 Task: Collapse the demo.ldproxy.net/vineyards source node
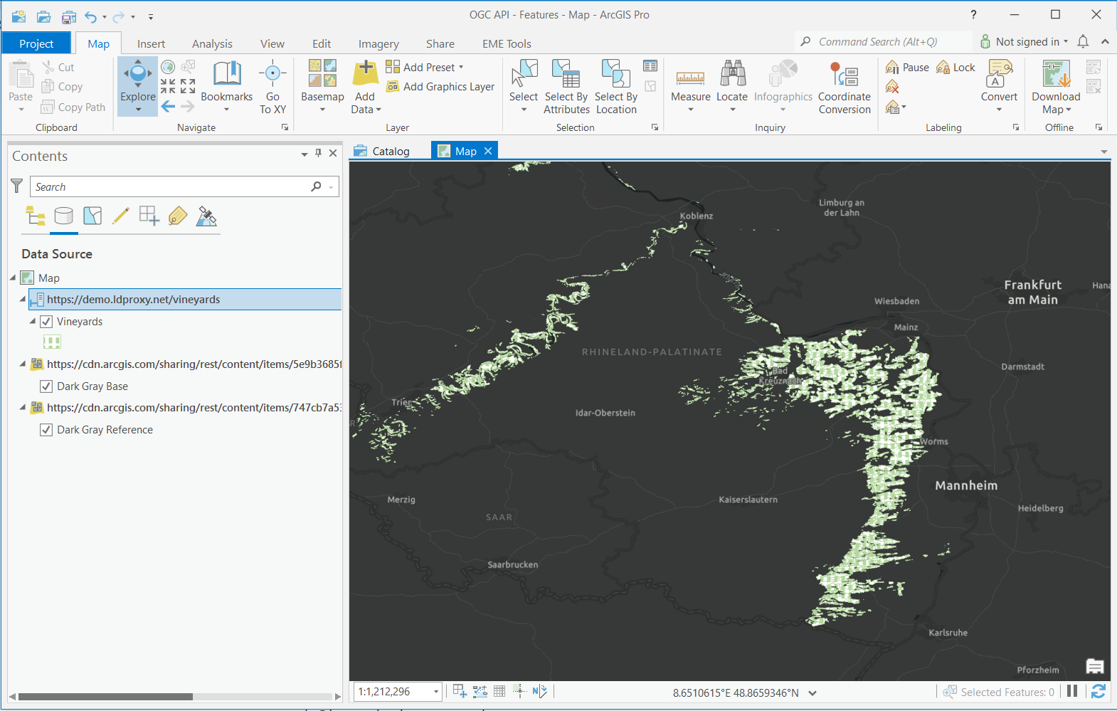pyautogui.click(x=23, y=300)
